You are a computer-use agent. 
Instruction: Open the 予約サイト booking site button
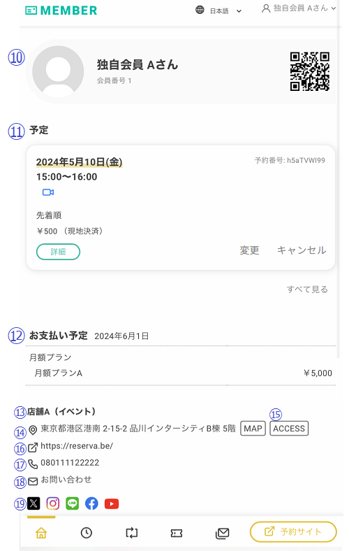pyautogui.click(x=293, y=531)
